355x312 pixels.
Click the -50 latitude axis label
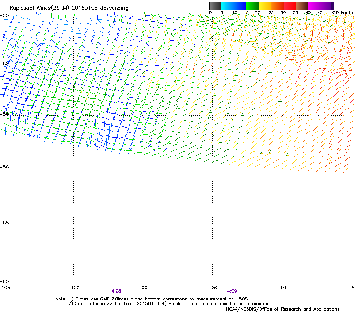[4, 16]
